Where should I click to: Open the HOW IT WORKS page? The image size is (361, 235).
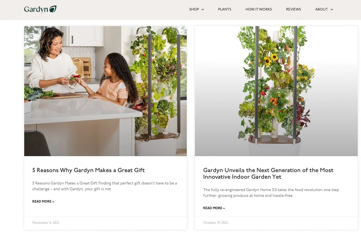click(259, 9)
